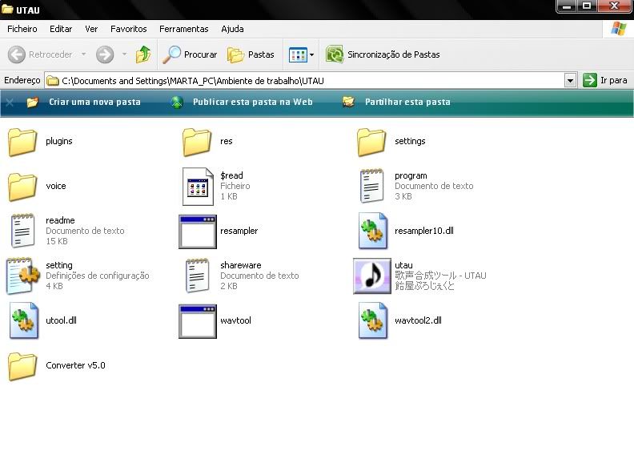634x475 pixels.
Task: Click the Up one level folder icon
Action: [x=142, y=54]
